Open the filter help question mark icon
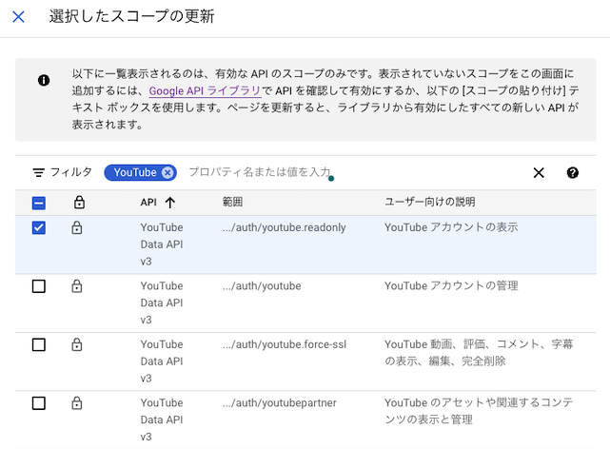 coord(572,172)
